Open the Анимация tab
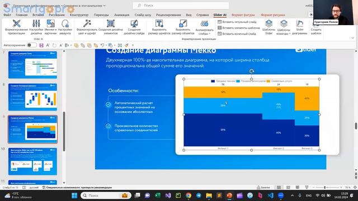The image size is (358, 201). [x=122, y=15]
